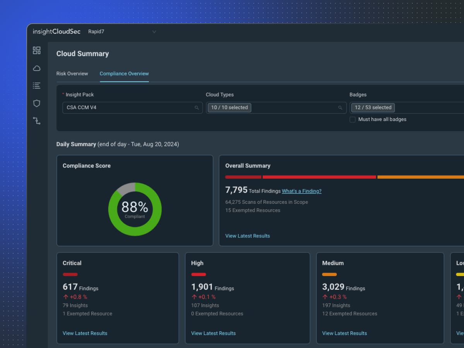Click search icon in Insight Pack field
The width and height of the screenshot is (464, 348).
tap(197, 108)
